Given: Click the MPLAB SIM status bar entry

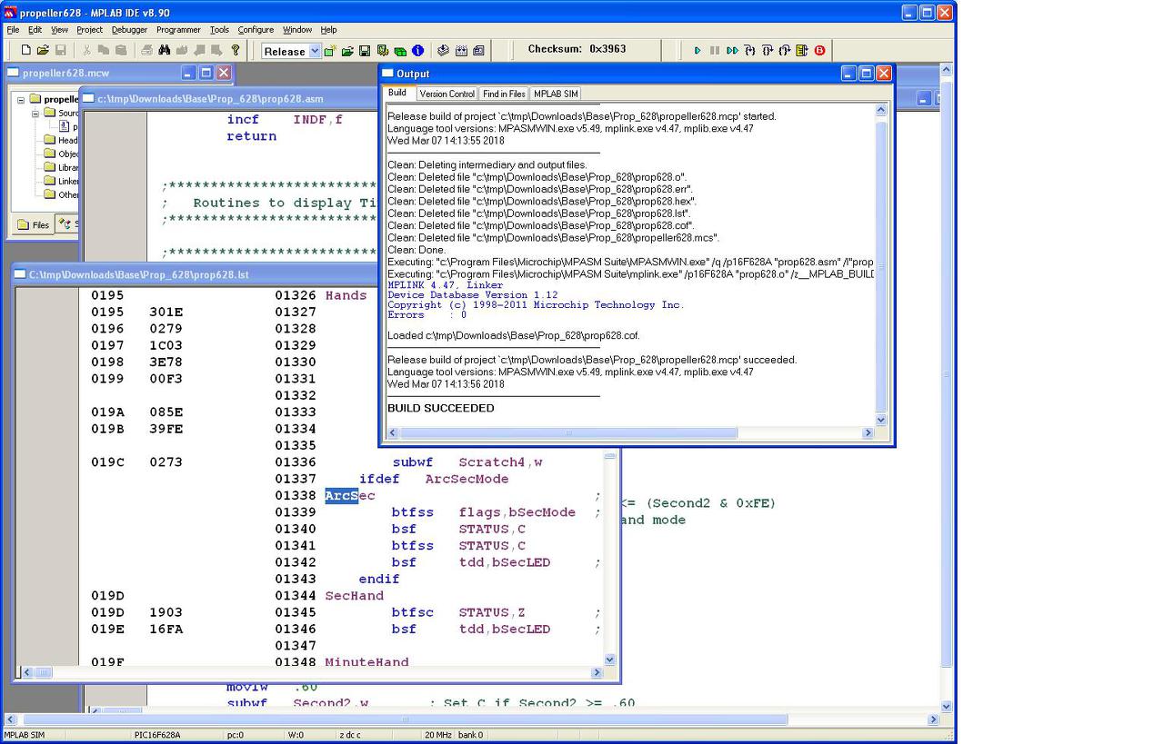Looking at the screenshot, I should (25, 735).
